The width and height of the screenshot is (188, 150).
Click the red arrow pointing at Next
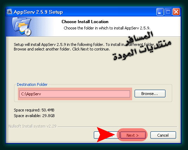tap(105, 135)
